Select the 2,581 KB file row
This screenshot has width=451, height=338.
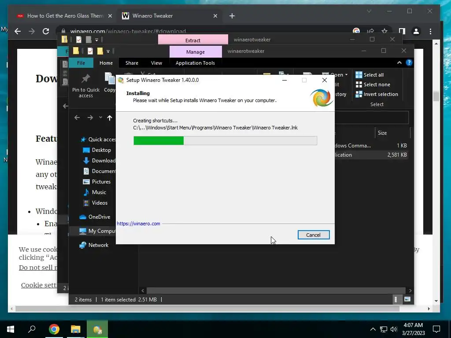371,154
